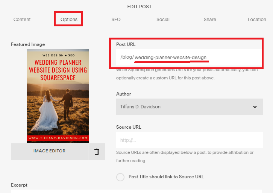Delete featured image with trash icon

point(97,152)
